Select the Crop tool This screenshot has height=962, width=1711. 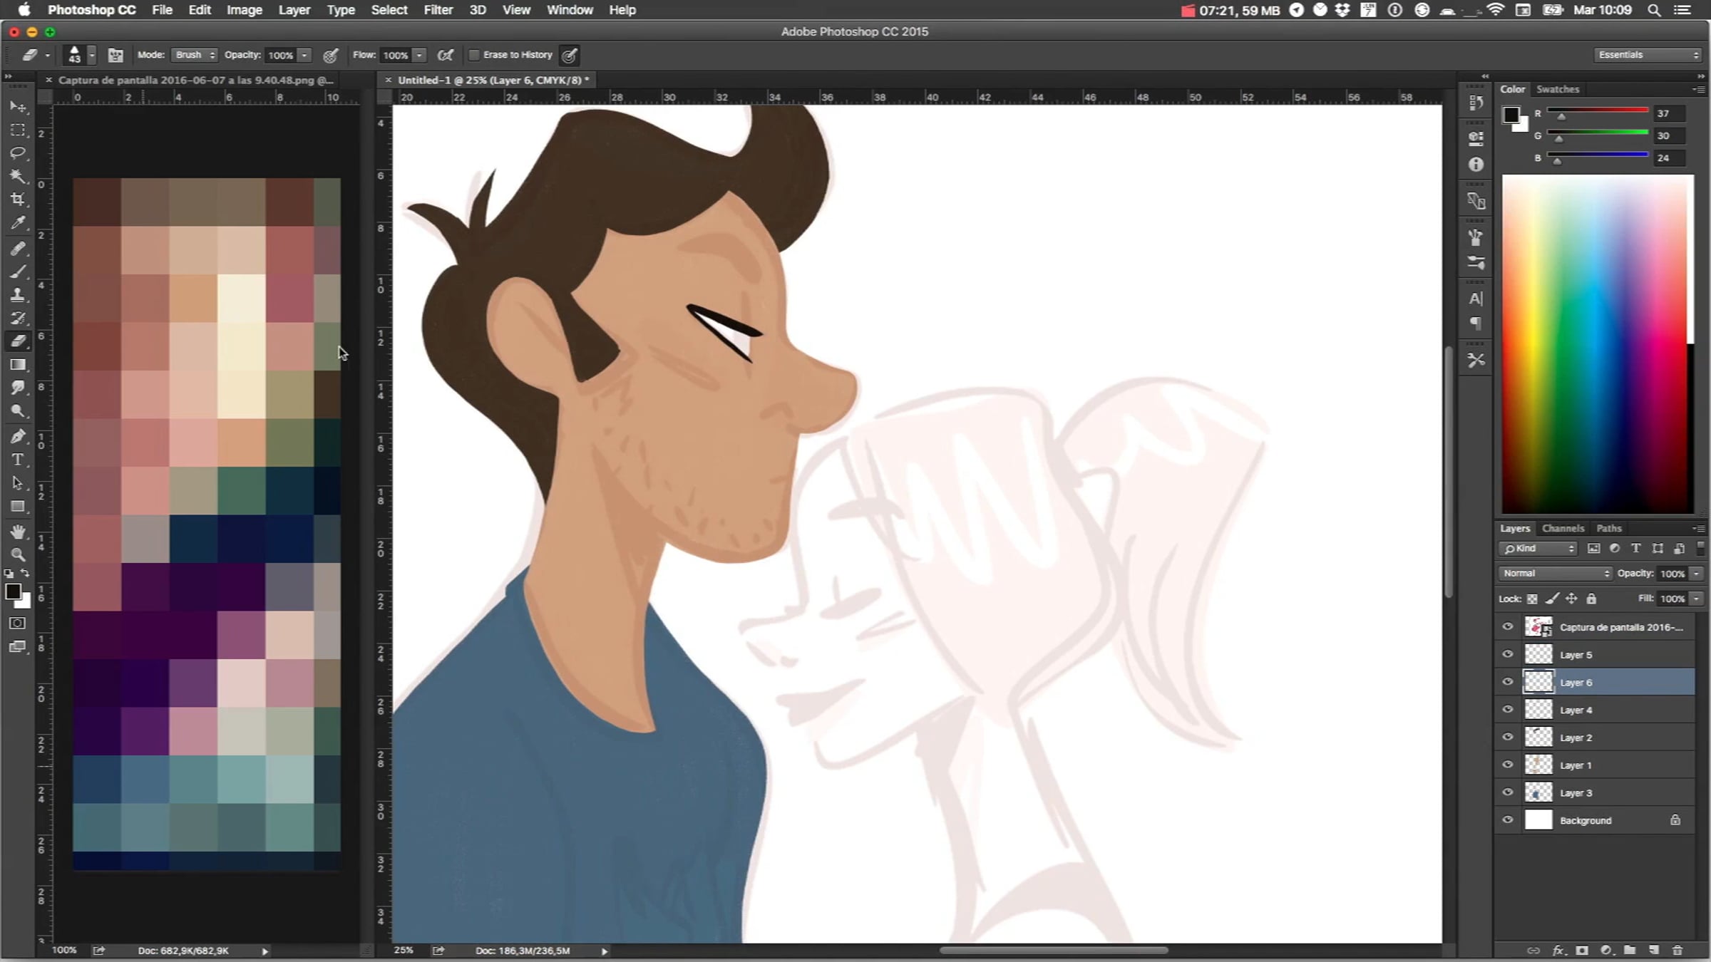pyautogui.click(x=18, y=200)
